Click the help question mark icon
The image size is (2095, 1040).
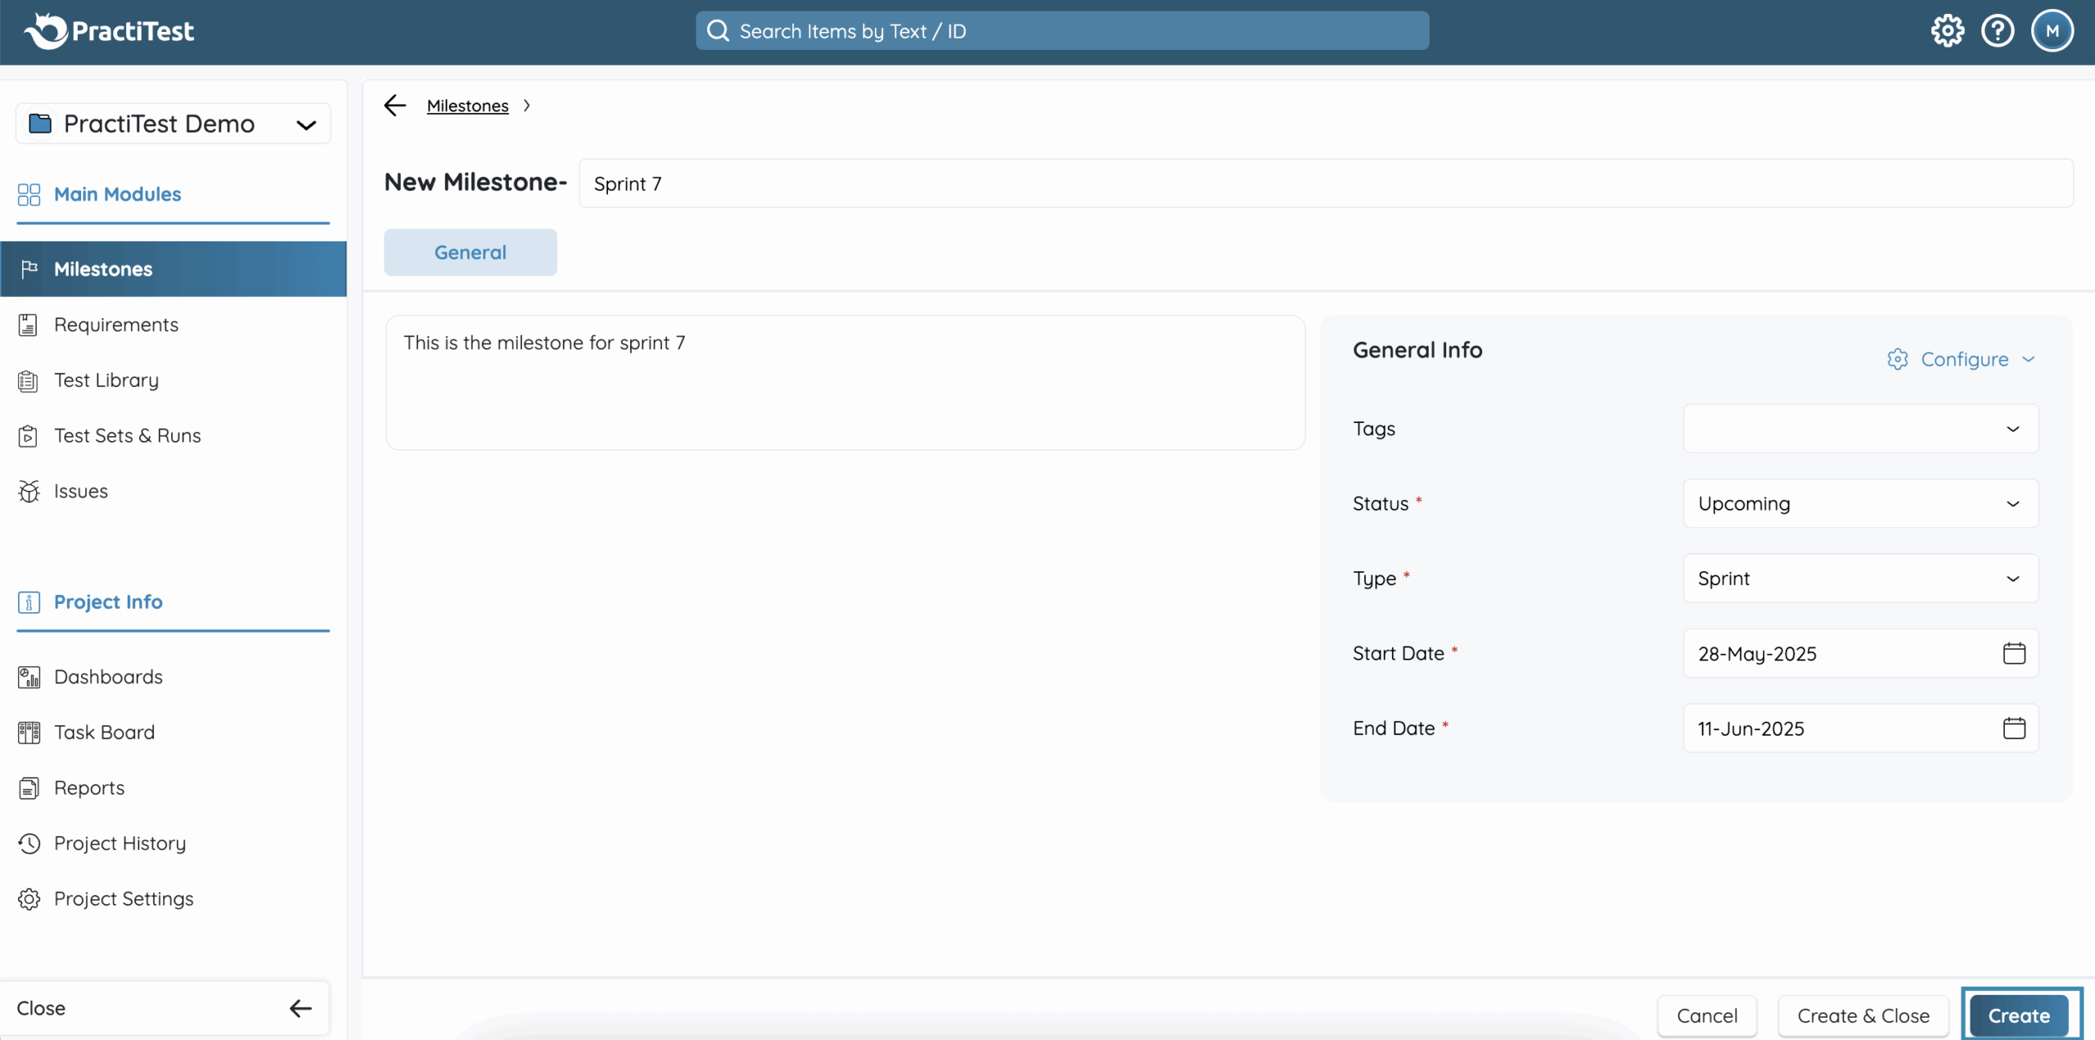click(1997, 31)
